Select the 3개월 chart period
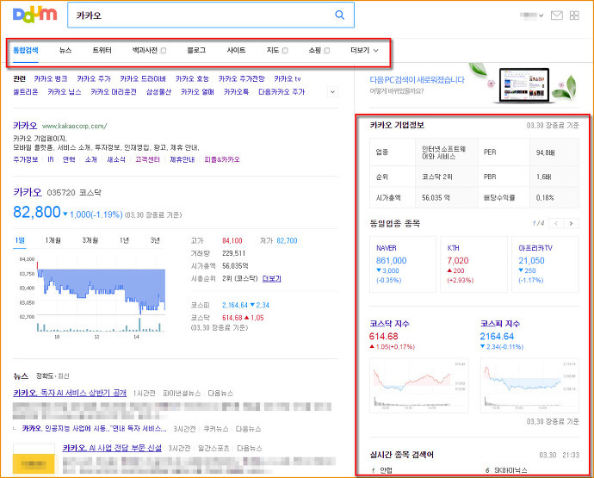The image size is (594, 478). [x=90, y=240]
